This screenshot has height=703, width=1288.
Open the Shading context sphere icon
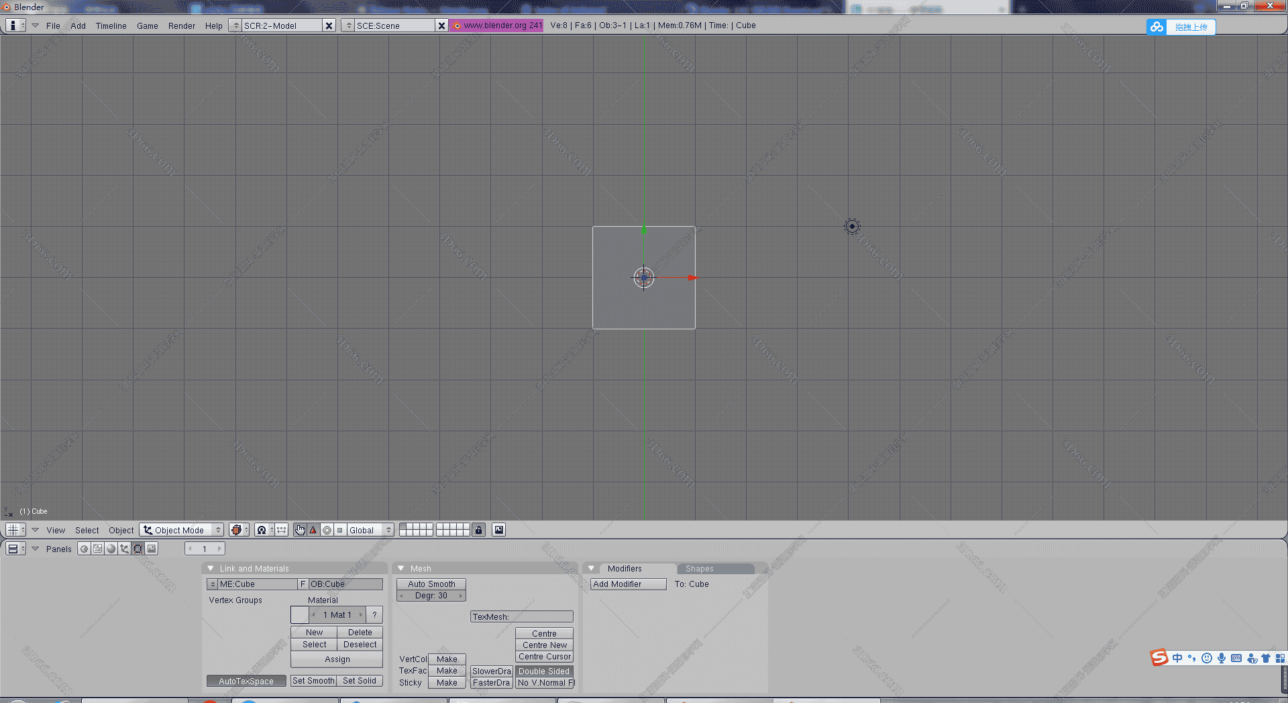click(111, 549)
